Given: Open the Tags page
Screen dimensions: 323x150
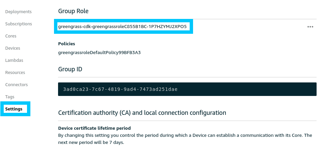Looking at the screenshot, I should [x=10, y=97].
